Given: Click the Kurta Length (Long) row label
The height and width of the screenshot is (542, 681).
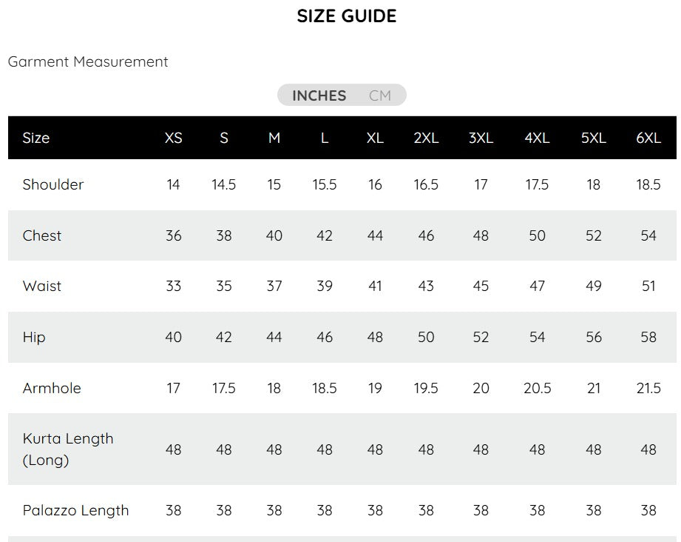Looking at the screenshot, I should (x=68, y=449).
